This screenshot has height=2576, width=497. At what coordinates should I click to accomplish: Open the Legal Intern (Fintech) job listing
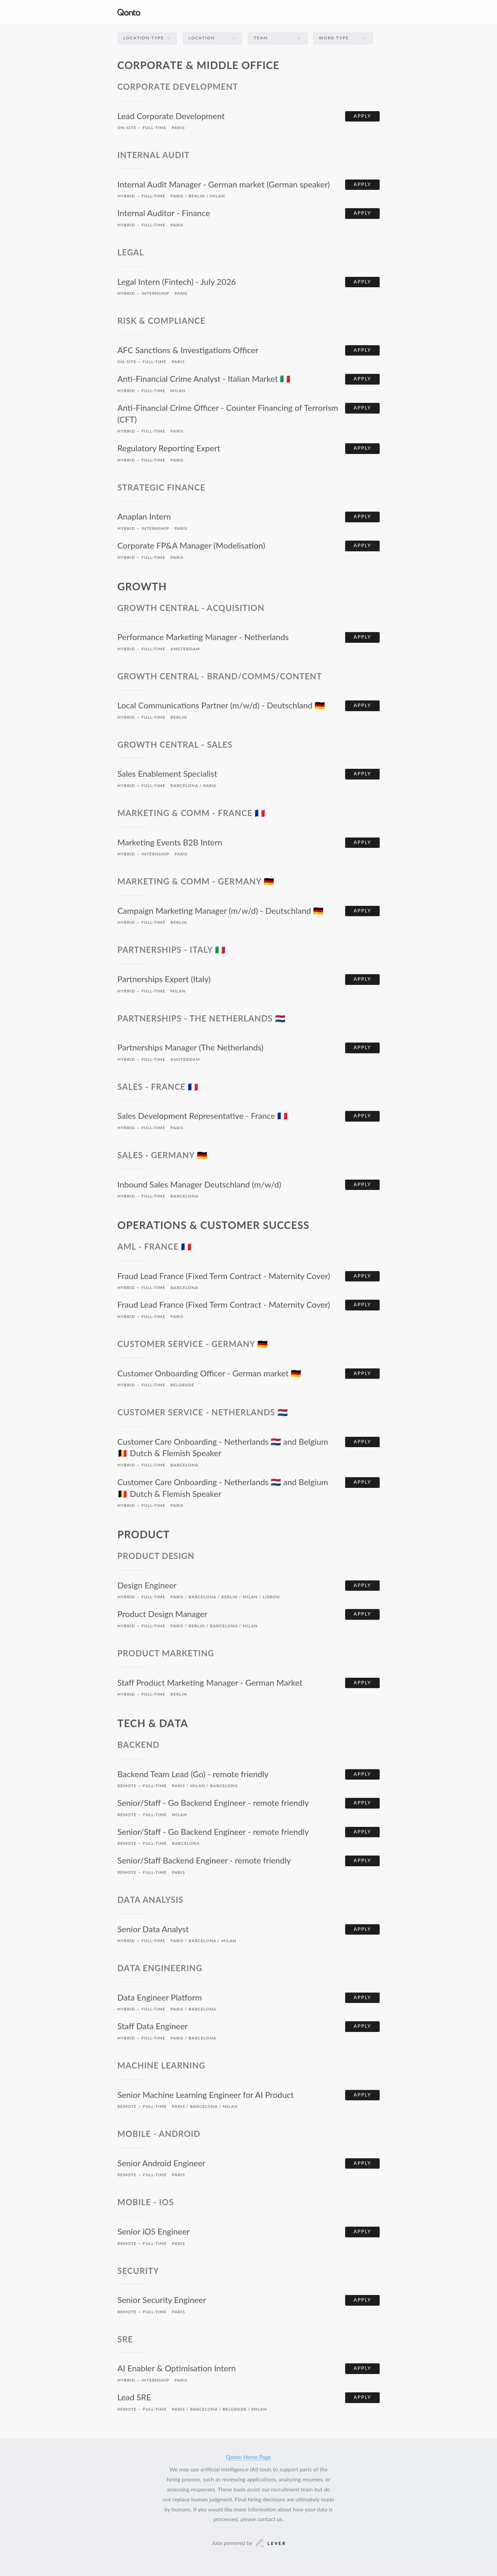[176, 282]
